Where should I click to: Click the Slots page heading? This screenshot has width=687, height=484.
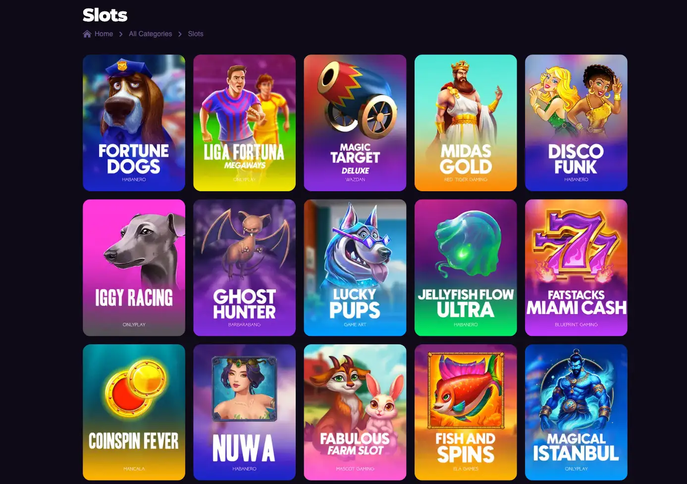tap(105, 15)
